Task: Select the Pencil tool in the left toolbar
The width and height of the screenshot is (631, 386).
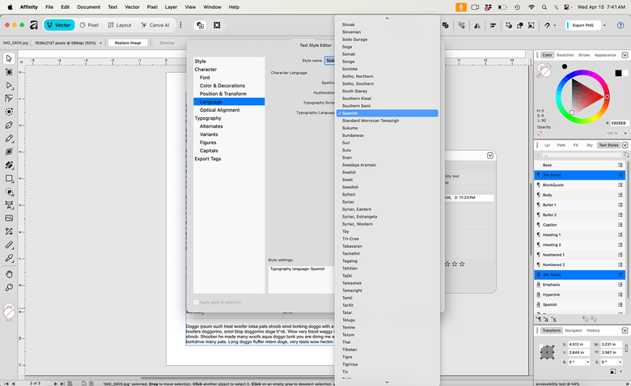Action: coord(9,138)
